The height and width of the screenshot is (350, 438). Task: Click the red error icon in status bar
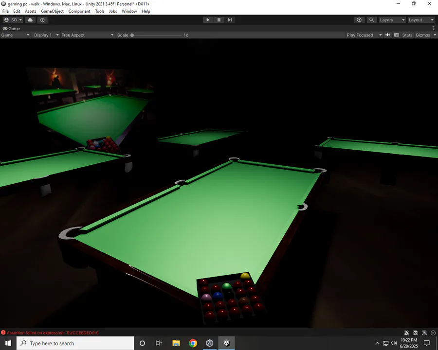point(3,332)
